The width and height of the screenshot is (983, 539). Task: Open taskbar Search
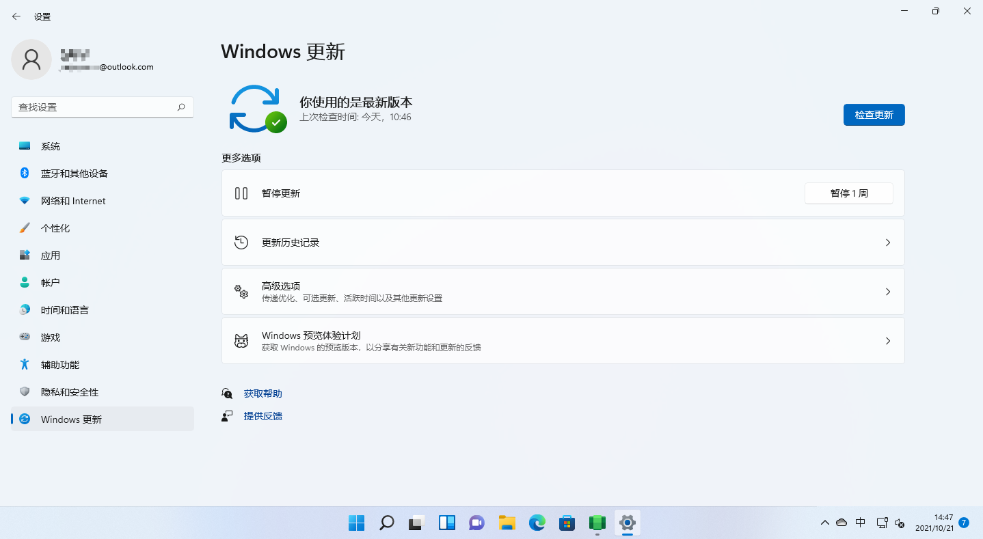click(x=386, y=523)
